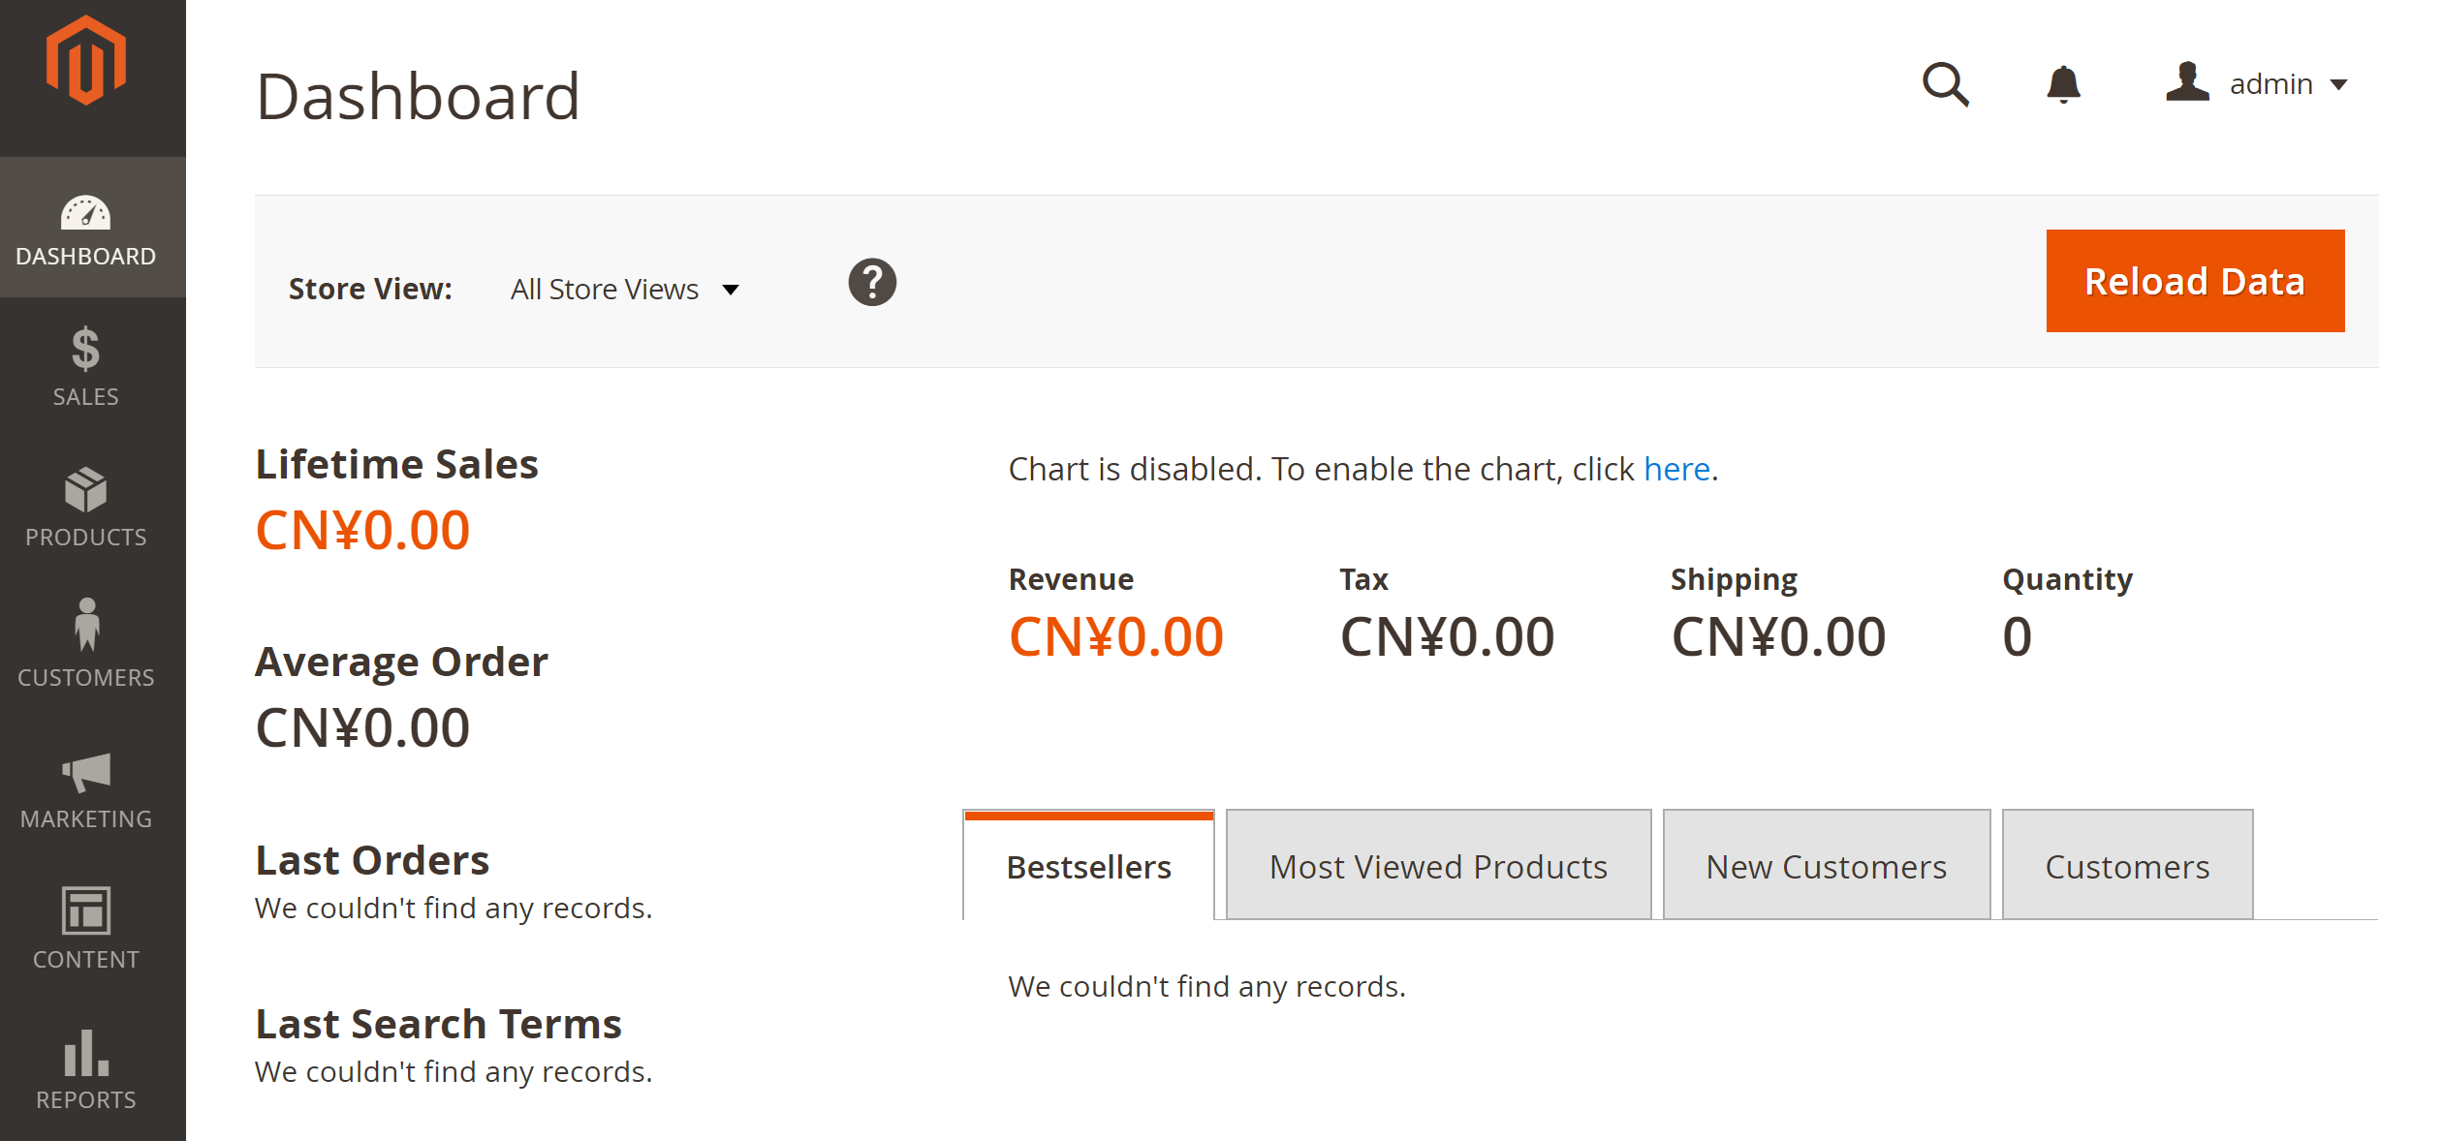Switch to Most Viewed Products tab
This screenshot has width=2442, height=1141.
(x=1438, y=866)
